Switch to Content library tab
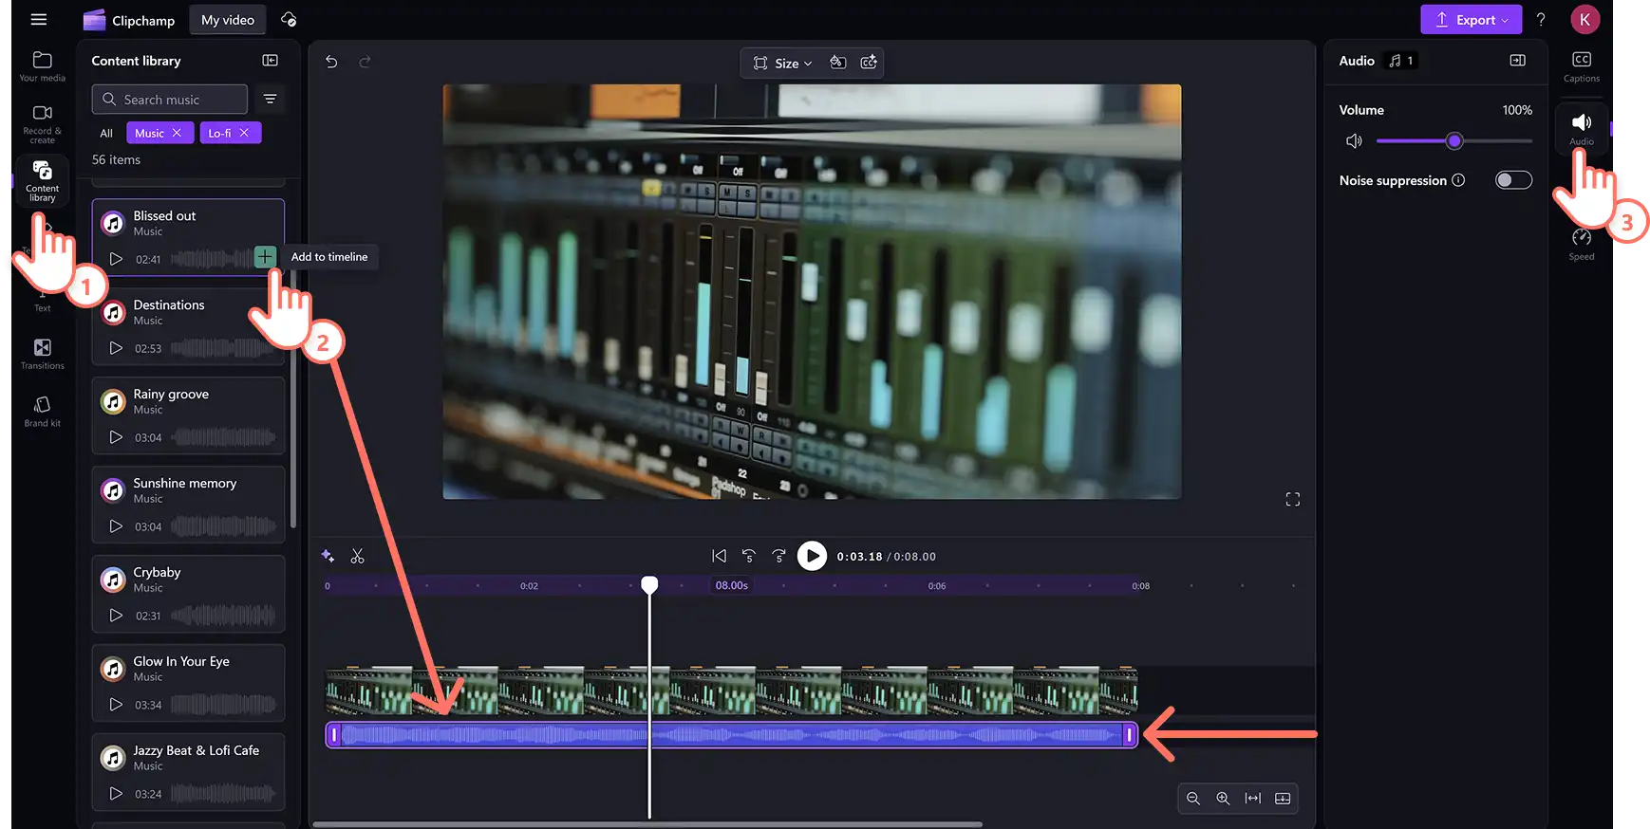This screenshot has width=1650, height=829. coord(42,180)
